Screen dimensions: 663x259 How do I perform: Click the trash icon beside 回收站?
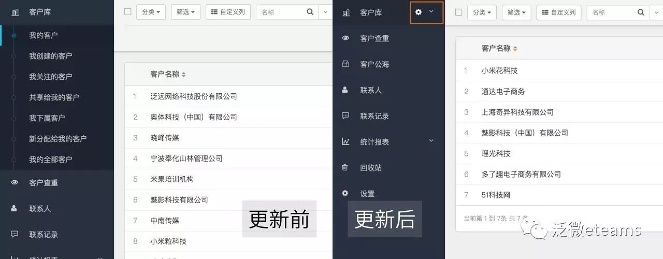click(x=345, y=167)
